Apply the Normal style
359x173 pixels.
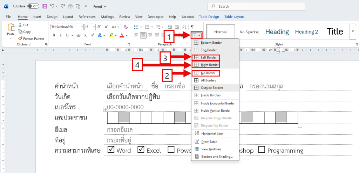pyautogui.click(x=221, y=32)
